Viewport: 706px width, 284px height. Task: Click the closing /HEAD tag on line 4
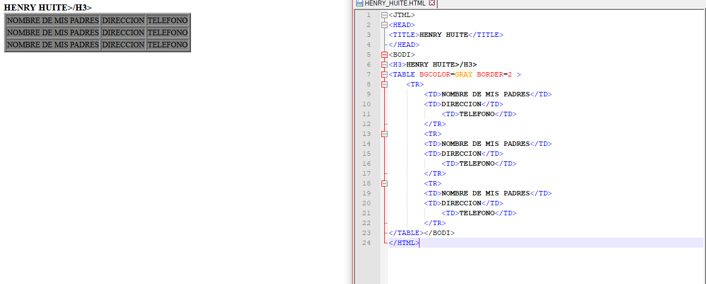pyautogui.click(x=404, y=45)
